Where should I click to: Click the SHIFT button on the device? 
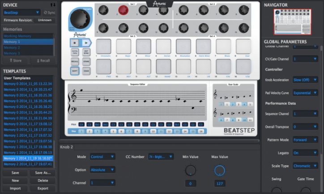click(75, 71)
